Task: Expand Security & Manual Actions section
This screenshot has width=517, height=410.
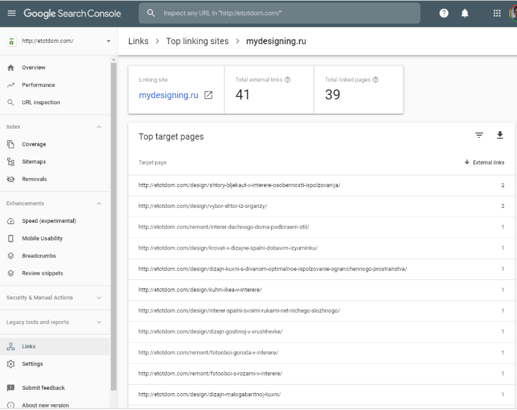Action: click(99, 298)
